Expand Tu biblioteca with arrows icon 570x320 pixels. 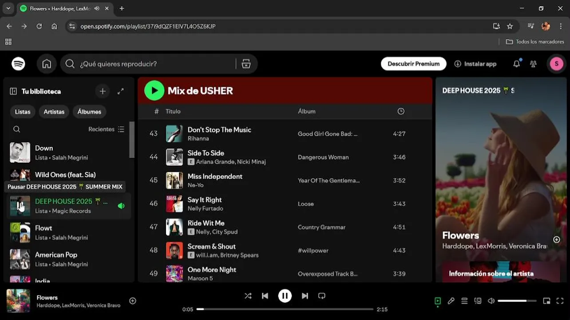pos(120,91)
